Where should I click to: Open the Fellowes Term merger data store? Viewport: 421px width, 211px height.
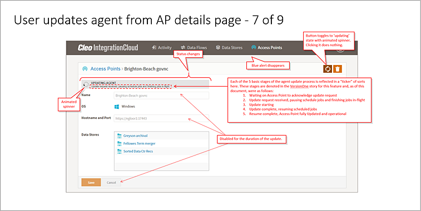tap(139, 143)
